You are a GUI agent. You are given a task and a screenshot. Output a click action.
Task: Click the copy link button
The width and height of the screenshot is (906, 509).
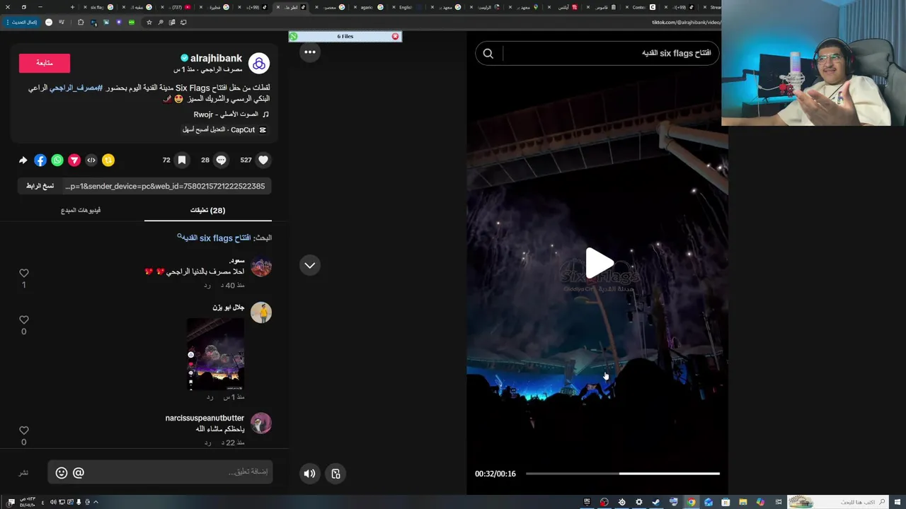pyautogui.click(x=40, y=186)
